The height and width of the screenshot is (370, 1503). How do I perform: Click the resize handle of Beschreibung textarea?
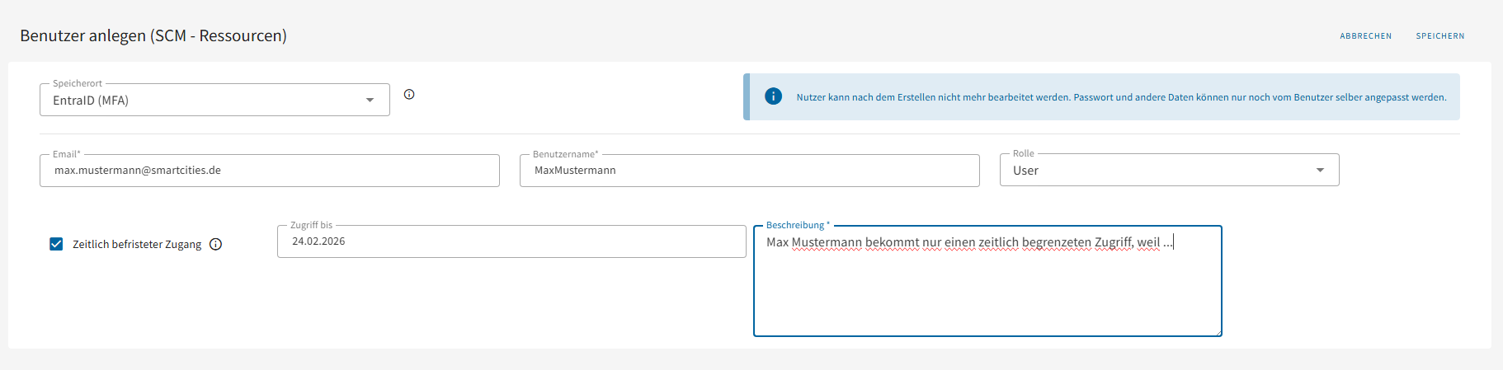[x=1218, y=332]
